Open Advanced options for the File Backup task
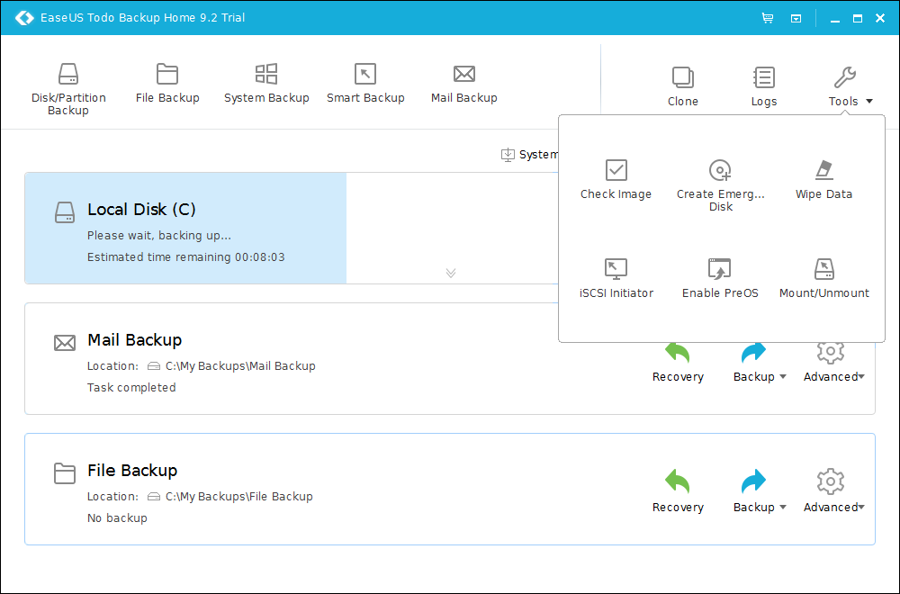 tap(833, 491)
